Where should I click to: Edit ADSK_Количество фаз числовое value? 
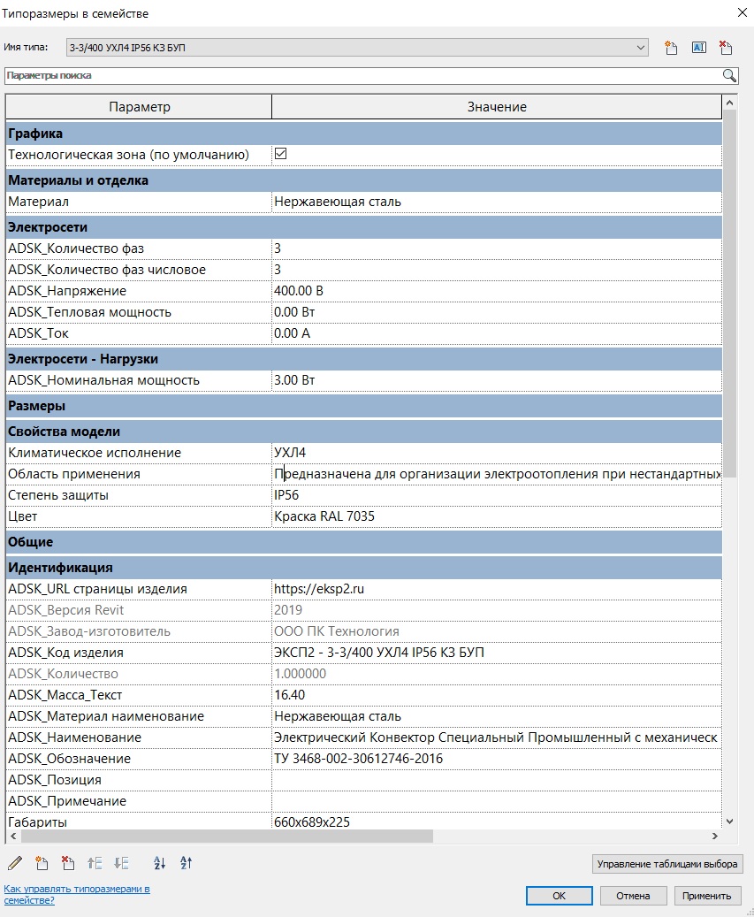pyautogui.click(x=497, y=270)
